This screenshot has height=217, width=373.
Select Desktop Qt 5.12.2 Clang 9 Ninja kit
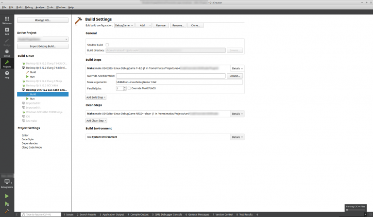44,81
